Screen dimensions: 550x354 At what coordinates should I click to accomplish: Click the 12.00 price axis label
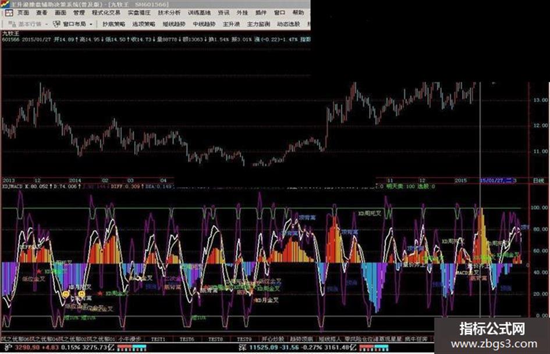(x=541, y=126)
